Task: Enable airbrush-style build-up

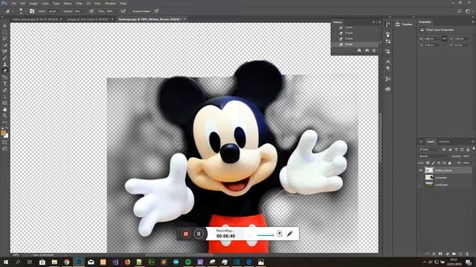Action: (123, 11)
